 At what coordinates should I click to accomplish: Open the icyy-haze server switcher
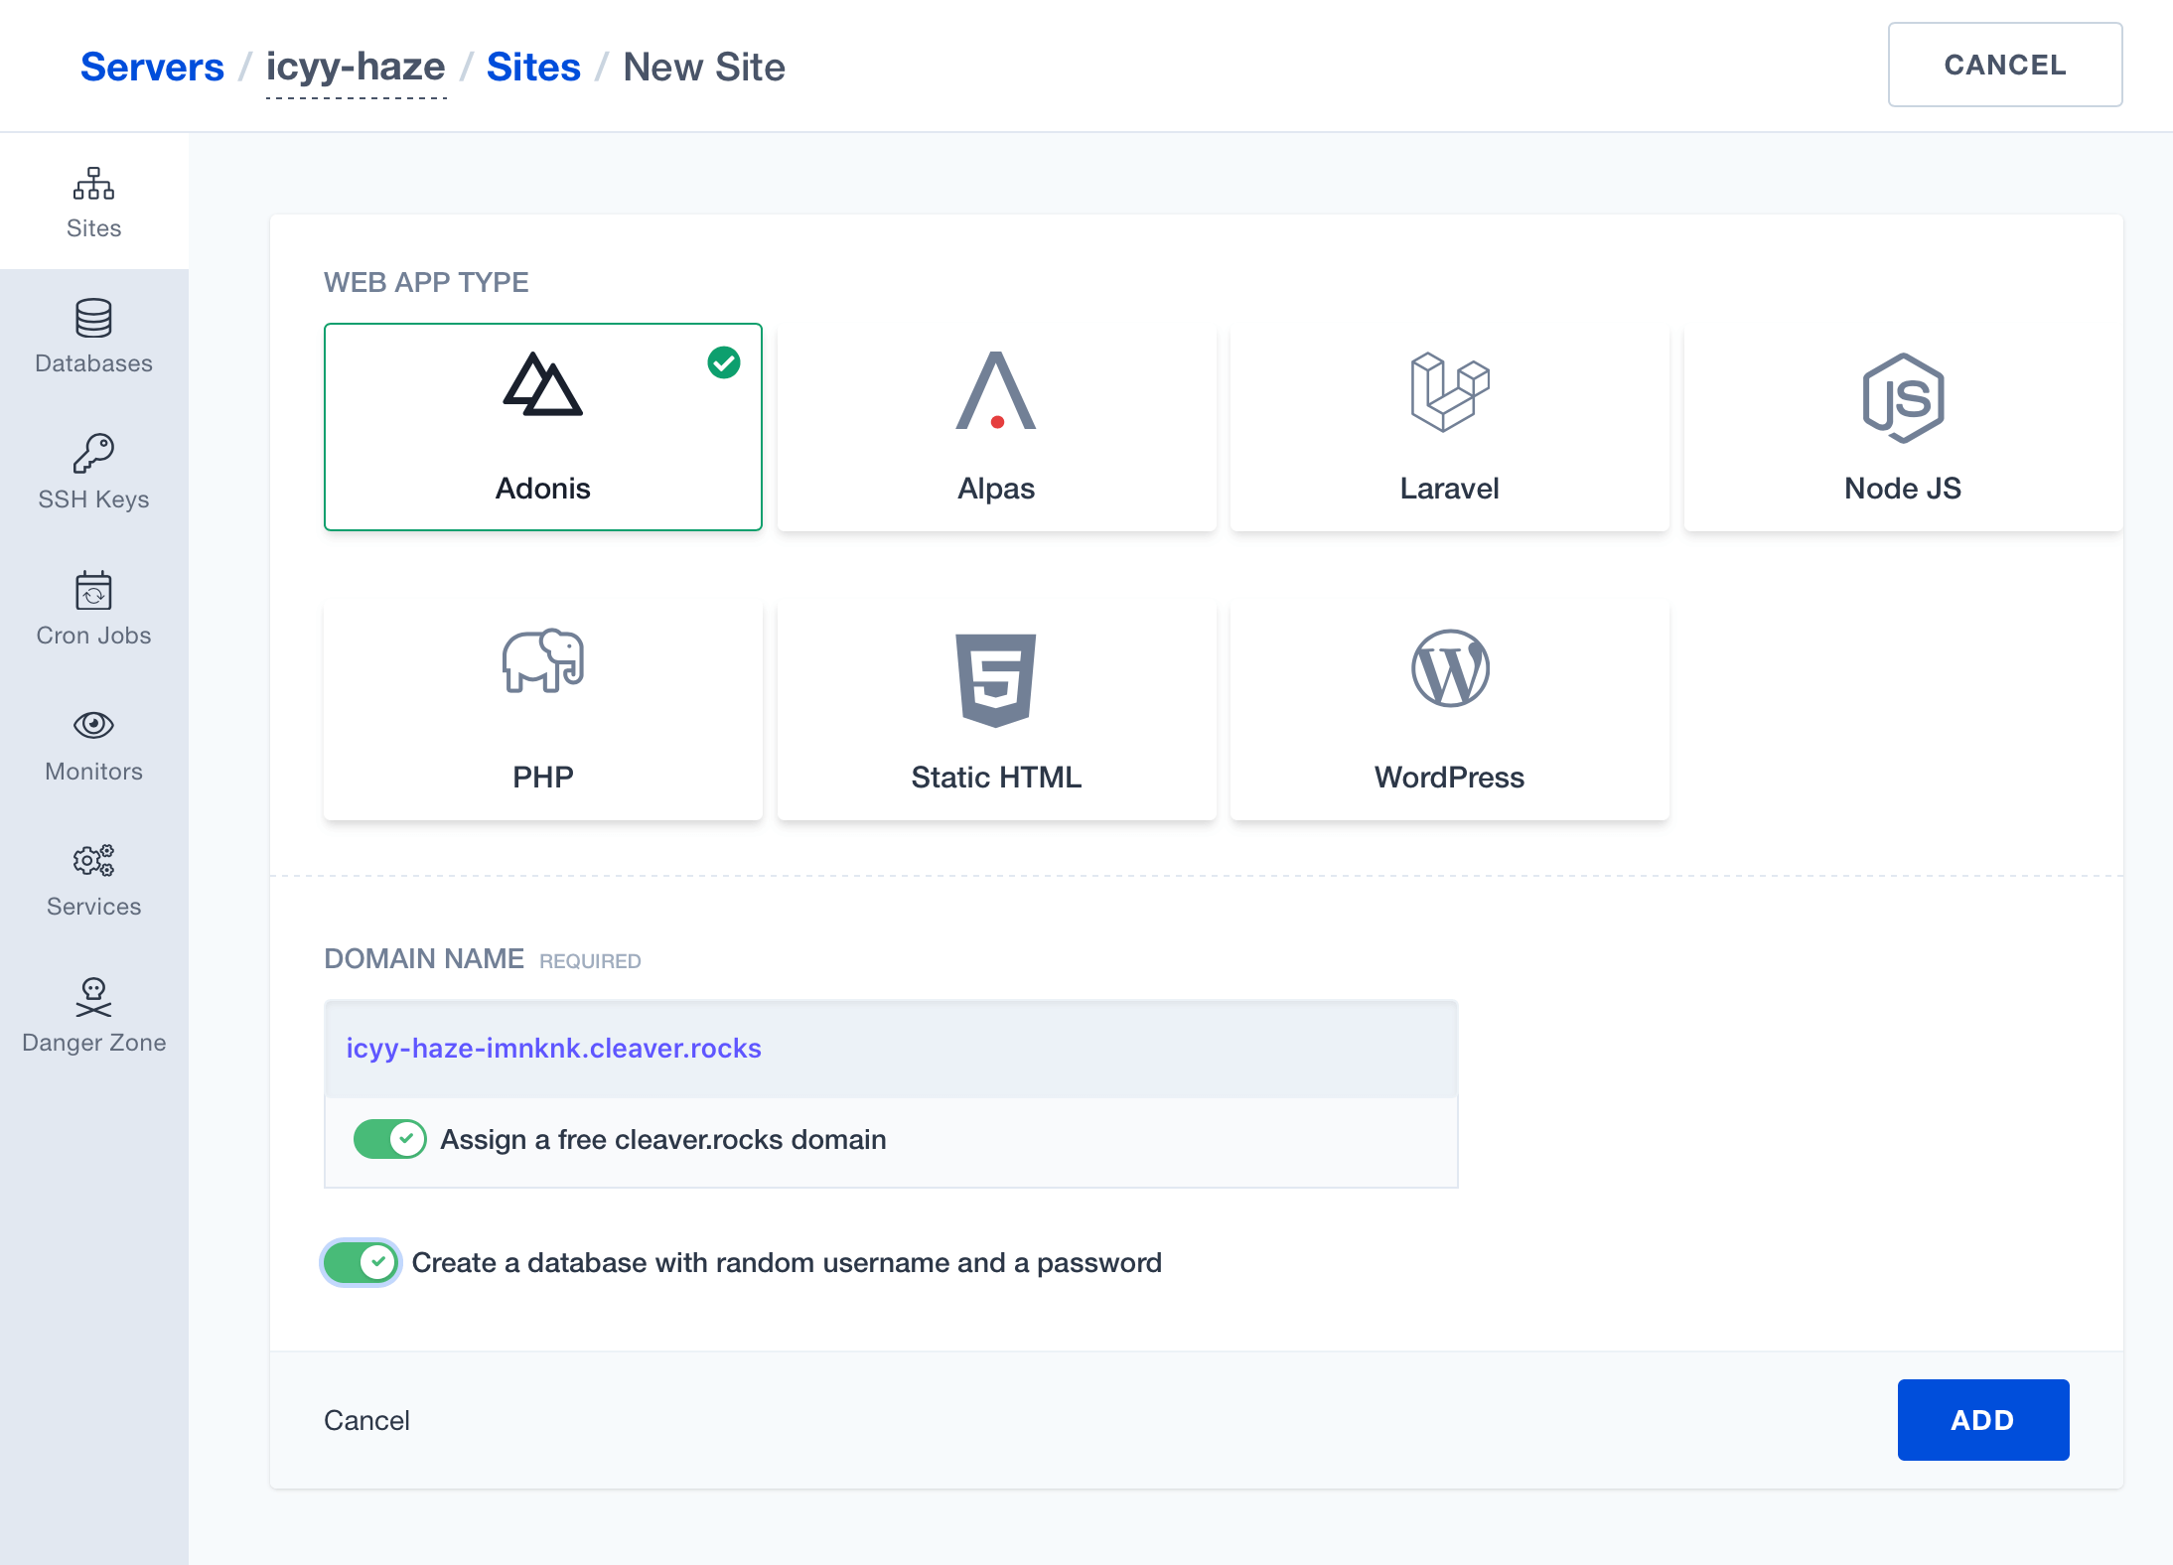pyautogui.click(x=356, y=68)
